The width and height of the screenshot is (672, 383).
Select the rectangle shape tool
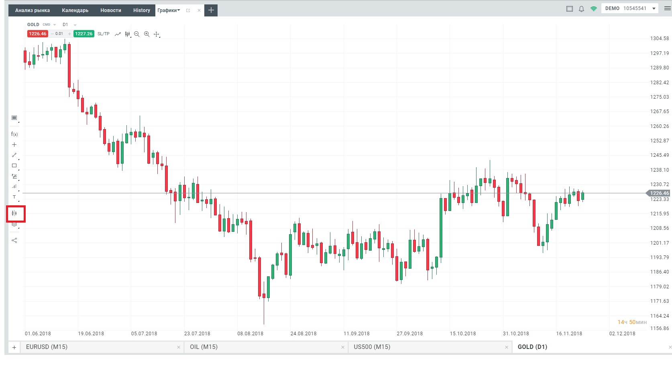pos(14,165)
